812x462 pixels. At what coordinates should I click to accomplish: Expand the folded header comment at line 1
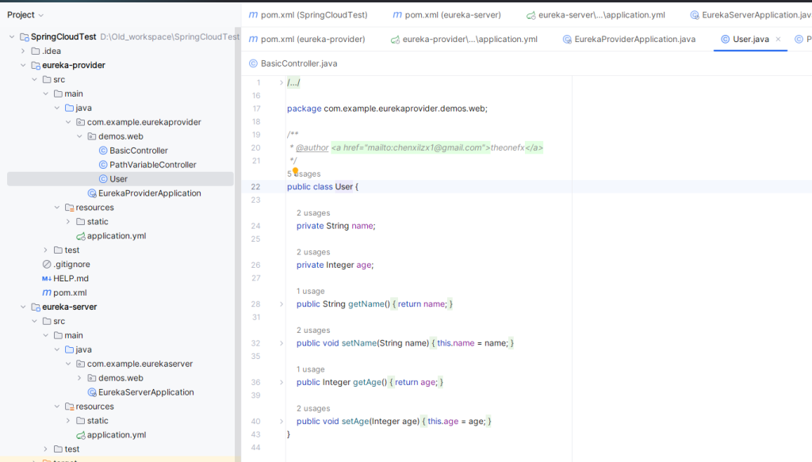282,82
